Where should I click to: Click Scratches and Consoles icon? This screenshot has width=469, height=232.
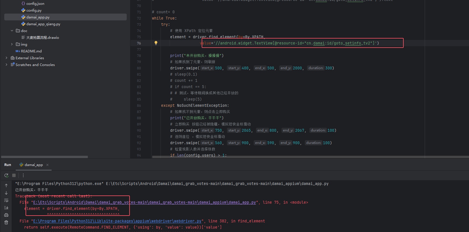pos(12,65)
